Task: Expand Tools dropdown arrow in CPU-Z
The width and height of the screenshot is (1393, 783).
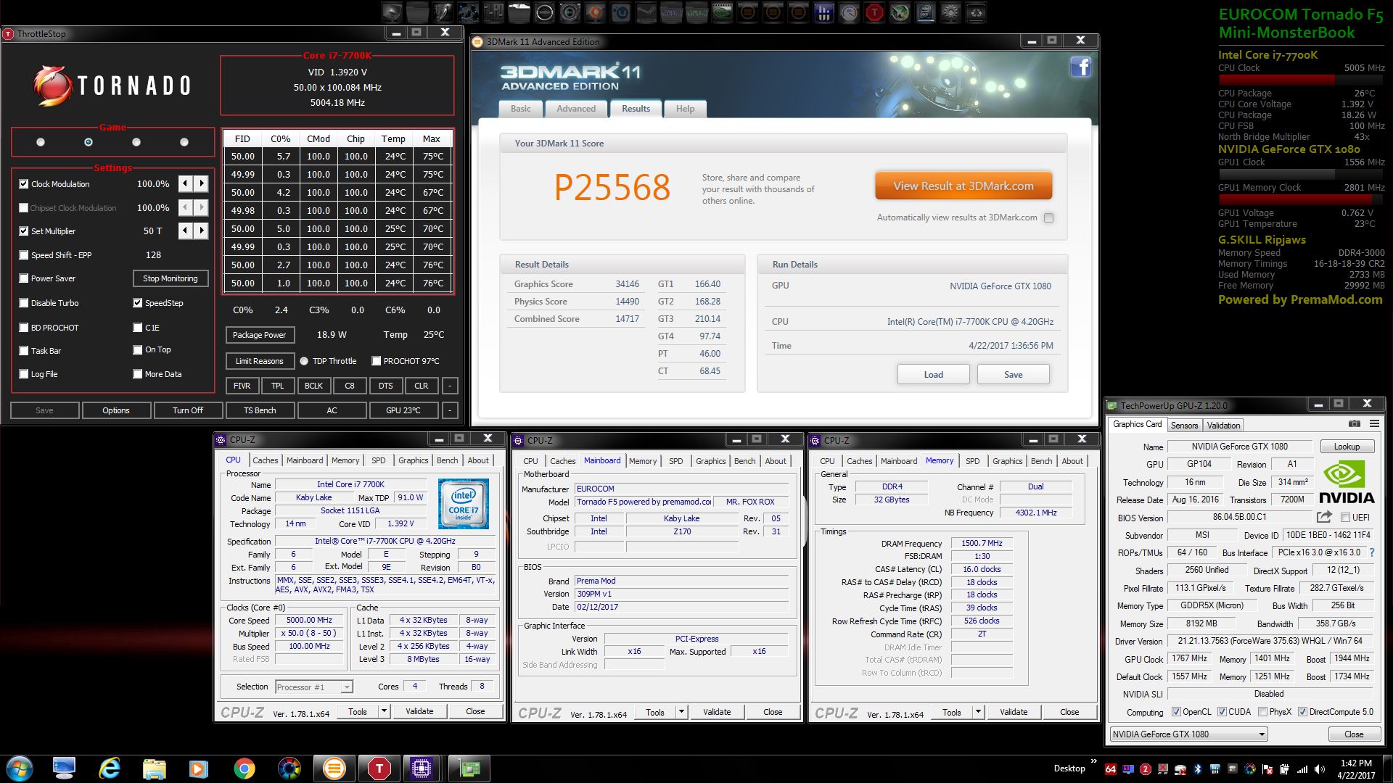Action: pyautogui.click(x=384, y=711)
